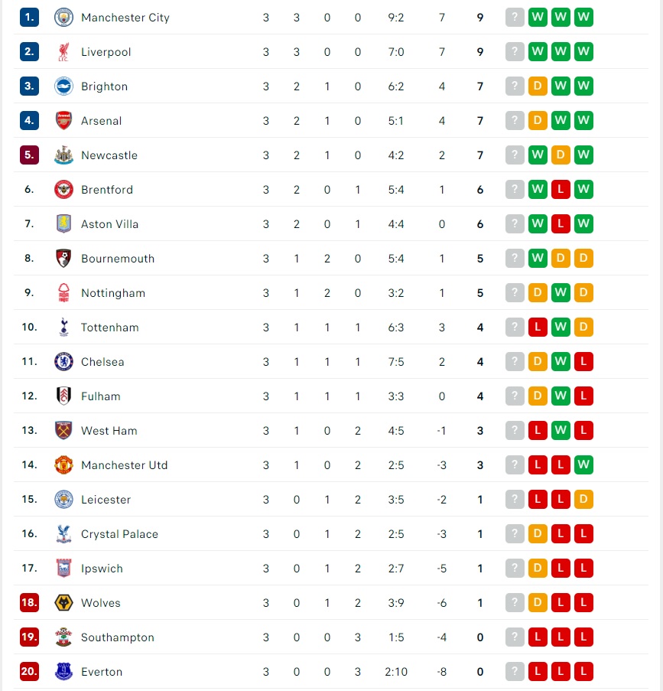Click the Manchester Utd crest

click(63, 465)
